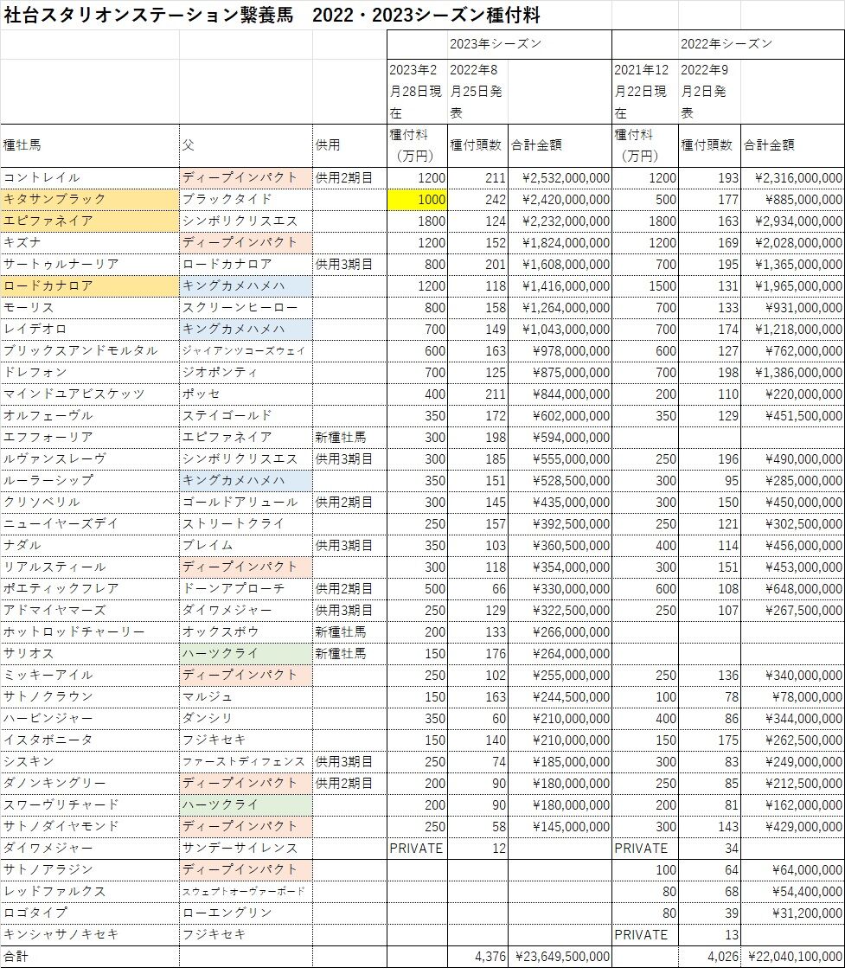Image resolution: width=845 pixels, height=974 pixels.
Task: Select the キズナ cell
Action: coord(90,243)
